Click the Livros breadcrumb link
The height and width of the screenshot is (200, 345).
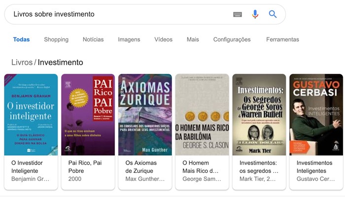(22, 63)
